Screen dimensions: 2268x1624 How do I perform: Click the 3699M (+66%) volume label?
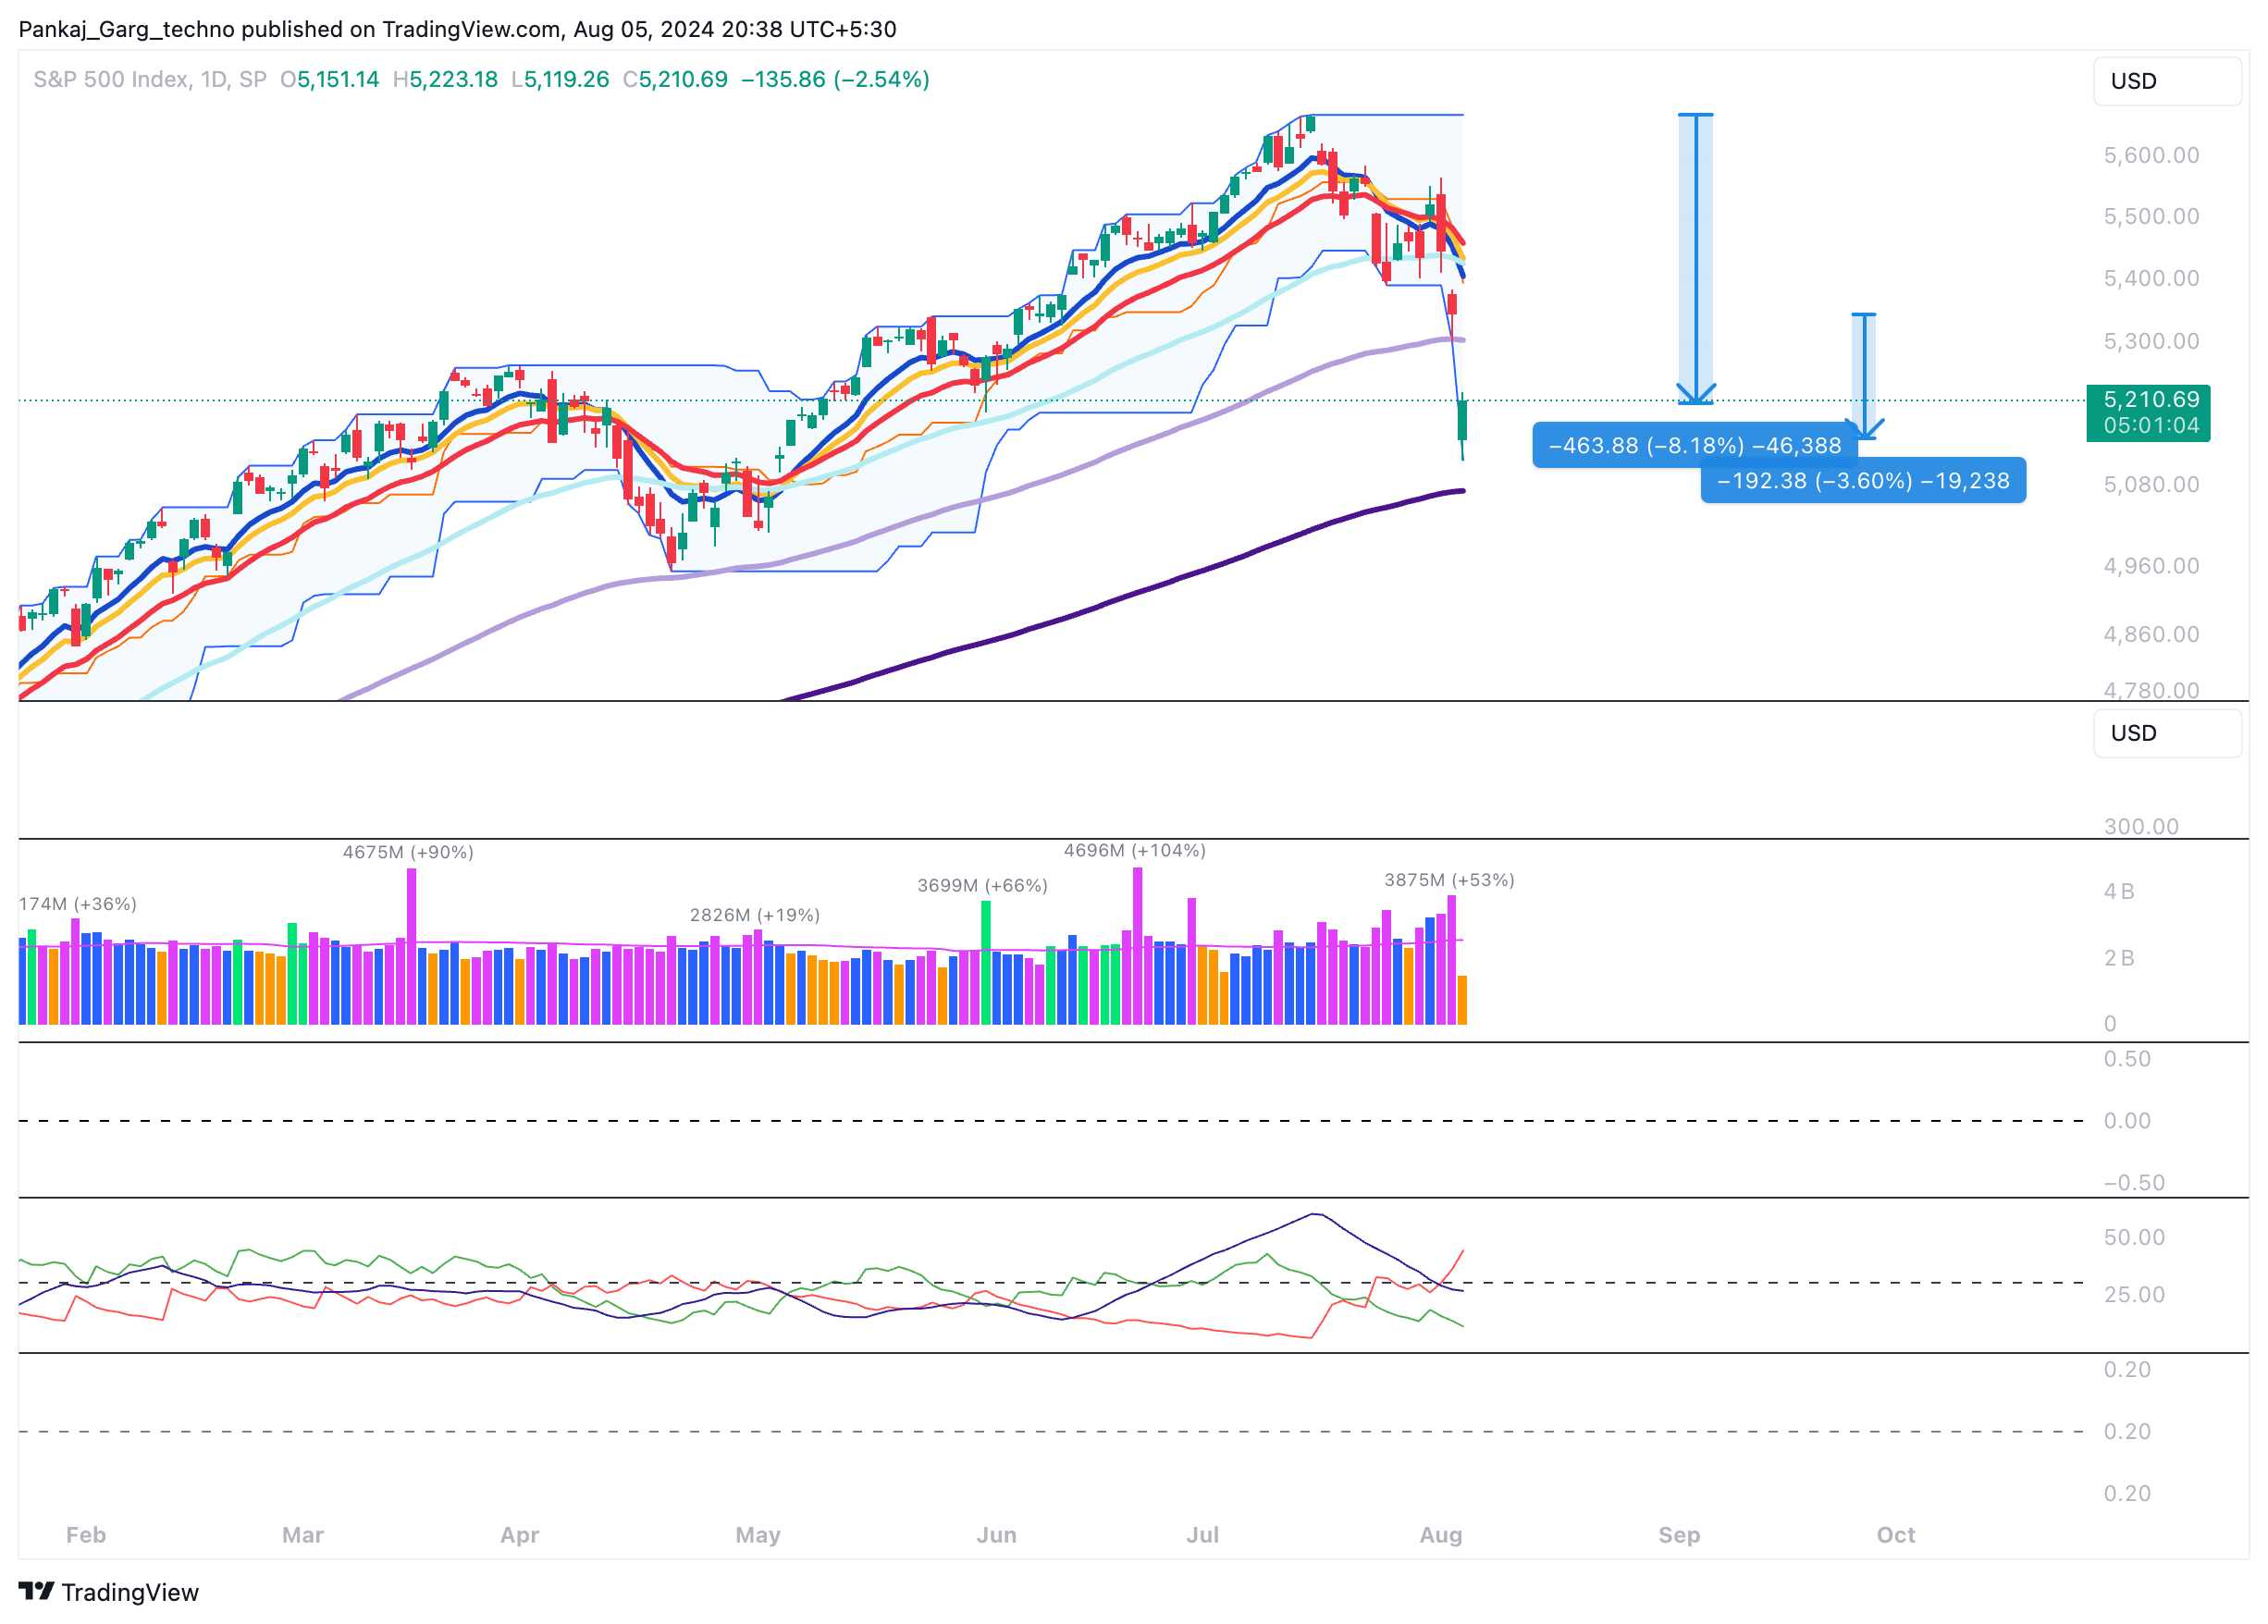coord(982,885)
